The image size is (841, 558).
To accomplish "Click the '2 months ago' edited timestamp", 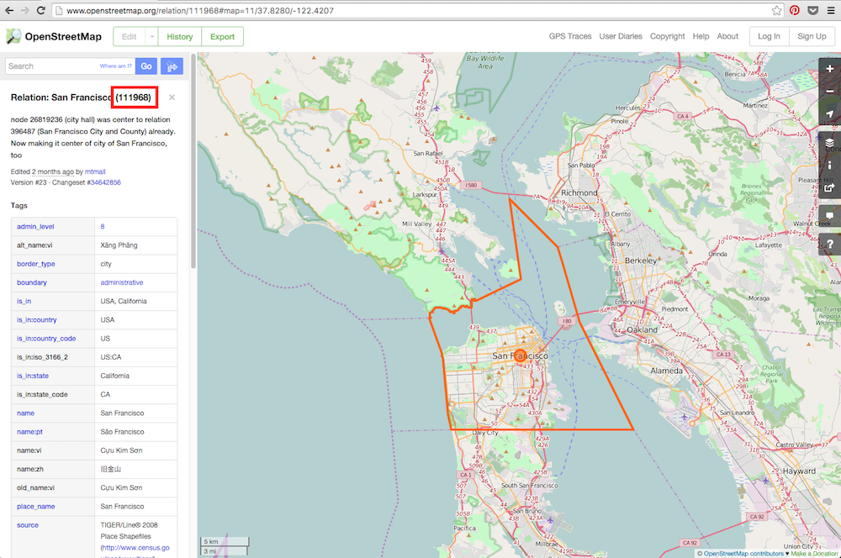I will pos(52,171).
